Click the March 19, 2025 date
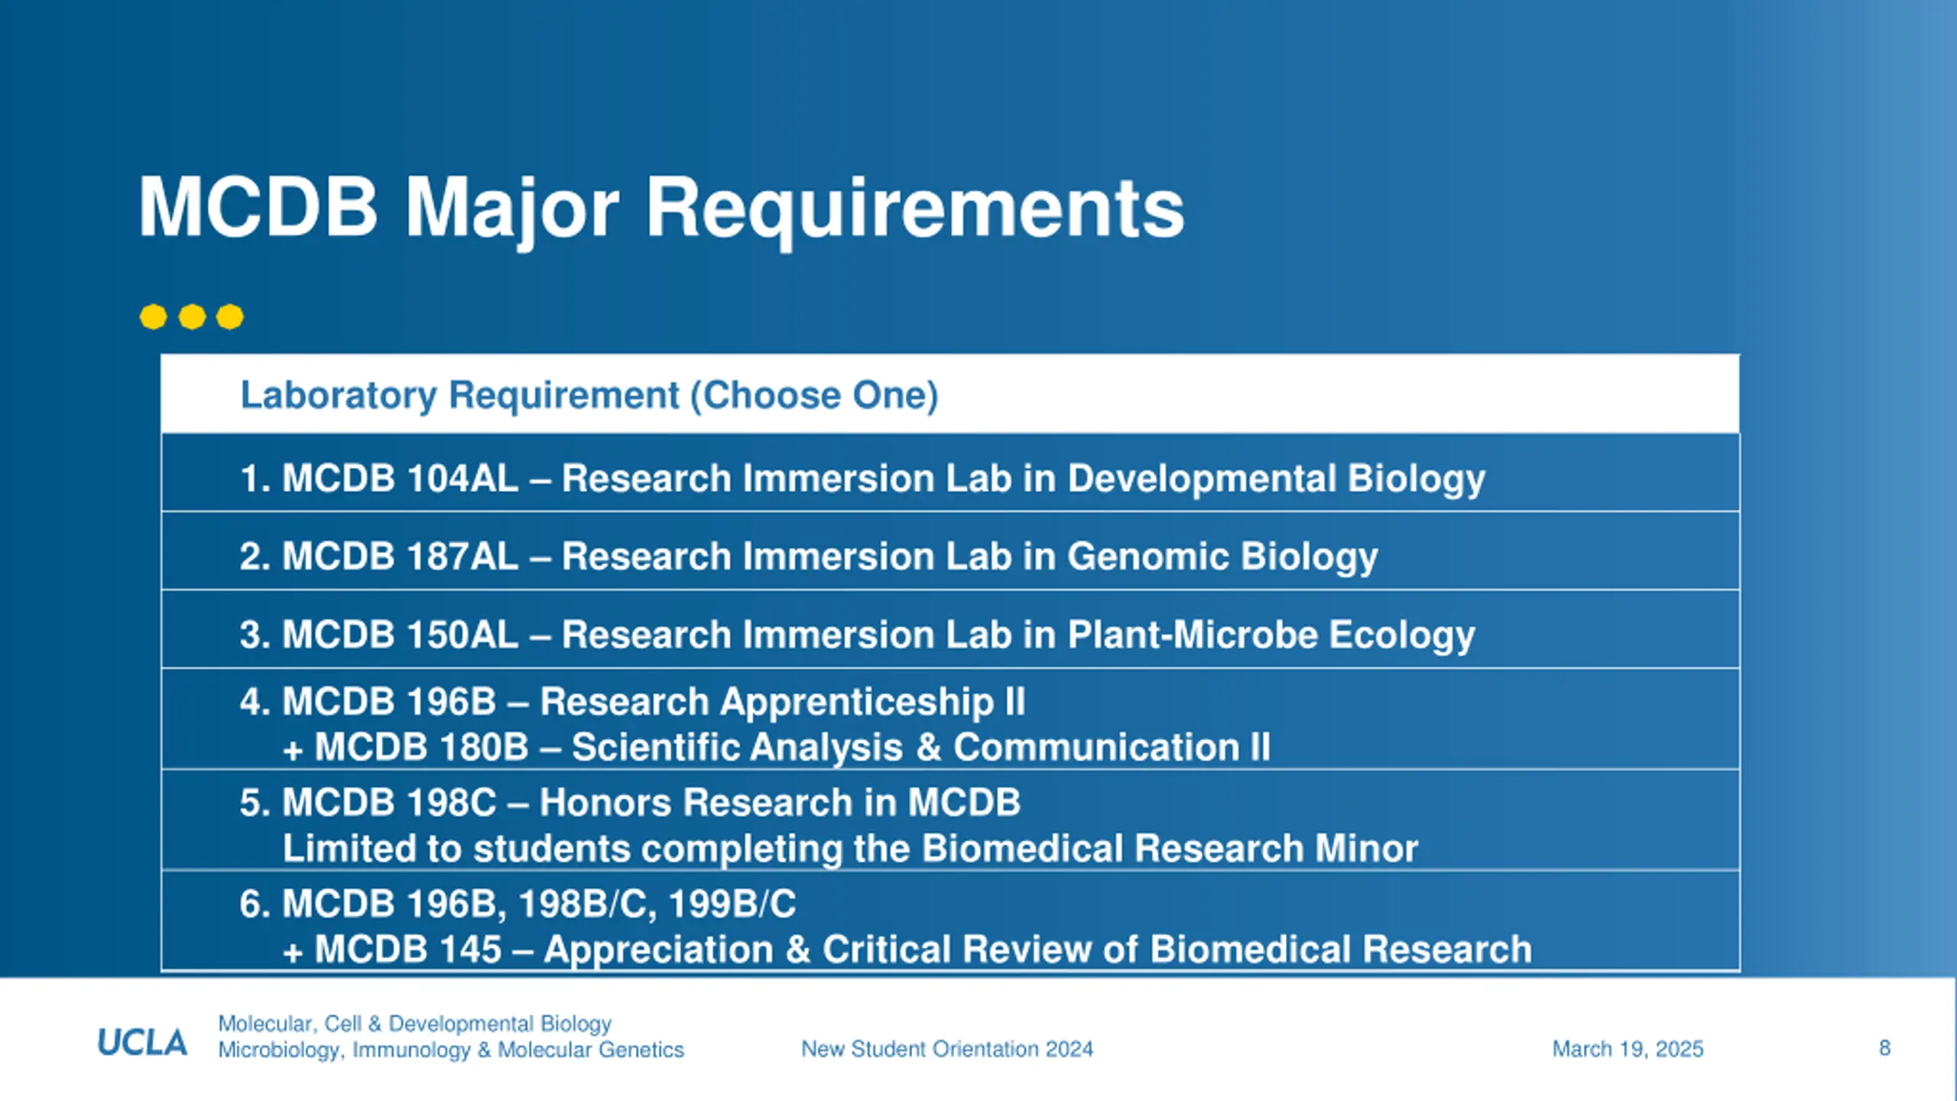Screen dimensions: 1957x1101 point(1628,1049)
